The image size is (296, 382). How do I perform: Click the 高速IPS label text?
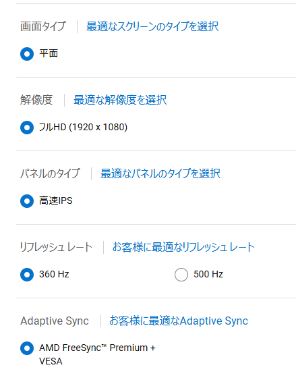(56, 200)
